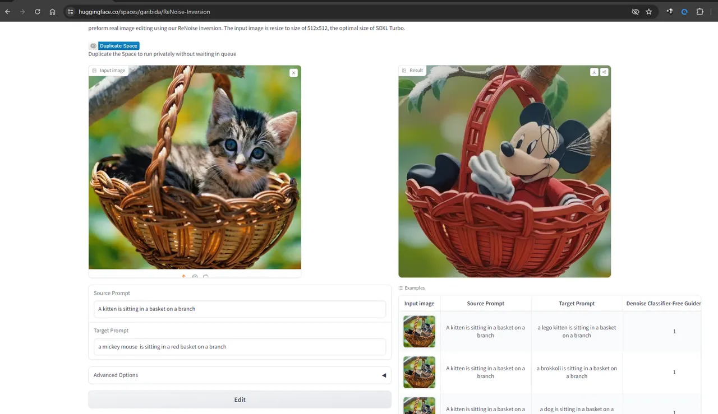Select webcam source icon below input image
The image size is (718, 414).
(195, 276)
